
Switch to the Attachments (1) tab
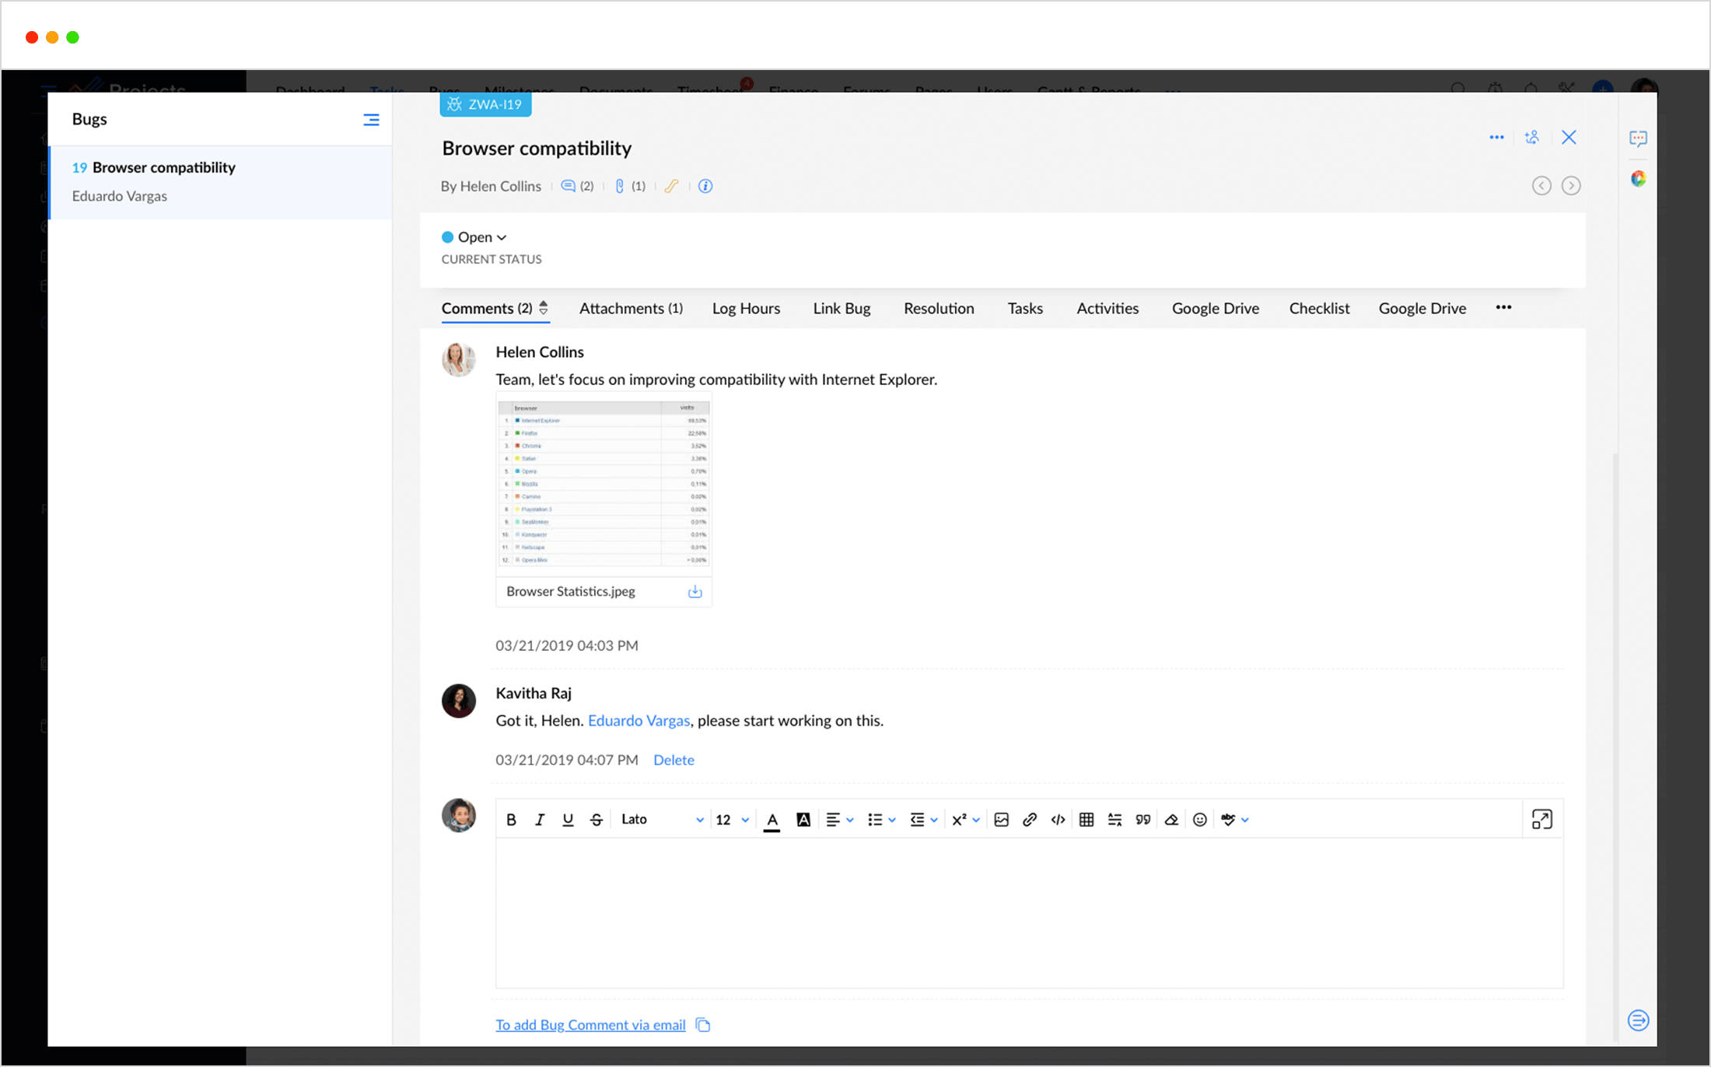(x=631, y=309)
